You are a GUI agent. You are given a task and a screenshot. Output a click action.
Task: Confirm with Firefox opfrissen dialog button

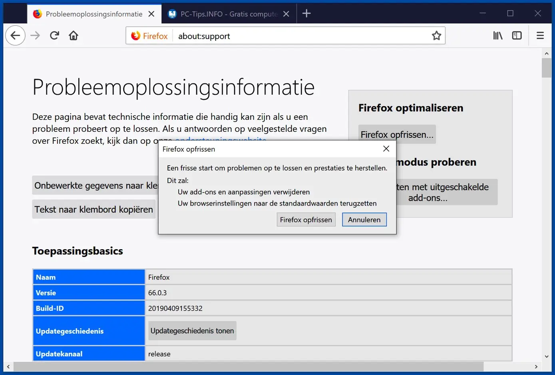[306, 220]
